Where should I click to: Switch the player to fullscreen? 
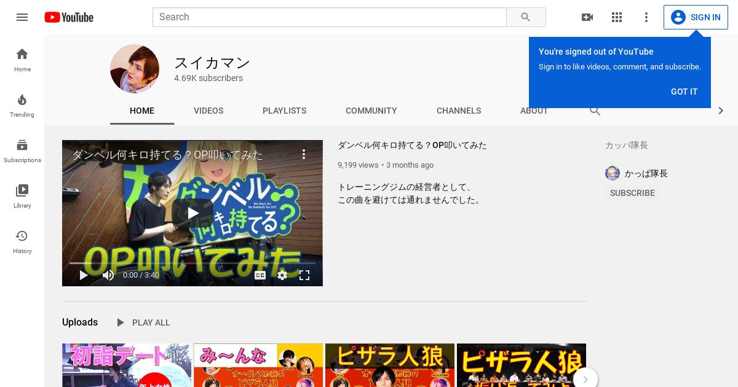(304, 275)
